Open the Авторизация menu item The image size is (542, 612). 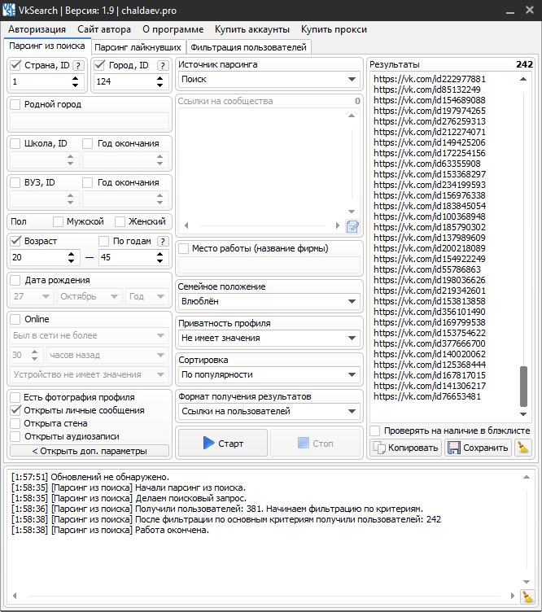coord(37,29)
